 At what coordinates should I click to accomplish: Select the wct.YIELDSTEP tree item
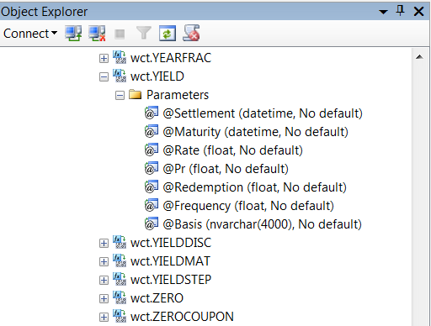tap(171, 280)
